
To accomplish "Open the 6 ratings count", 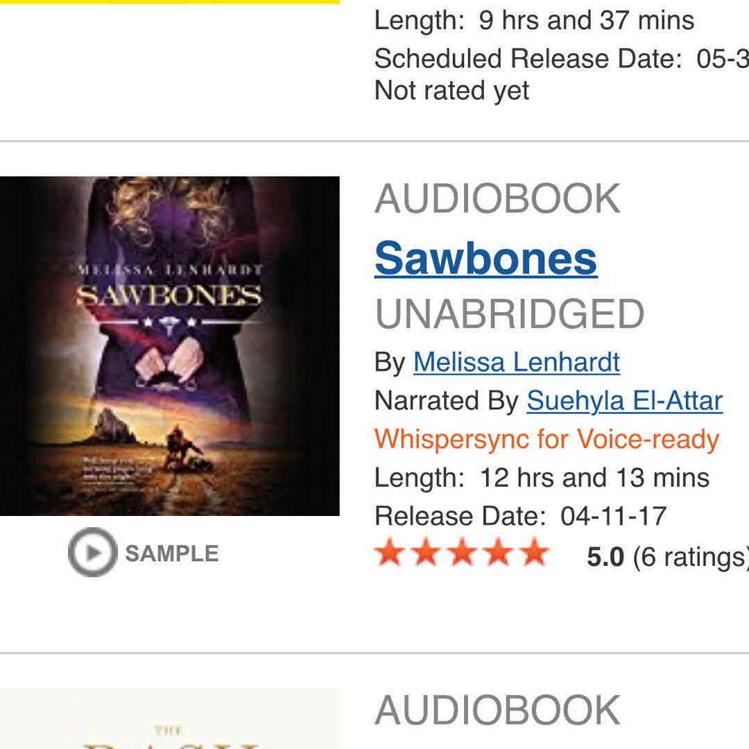I will point(690,557).
